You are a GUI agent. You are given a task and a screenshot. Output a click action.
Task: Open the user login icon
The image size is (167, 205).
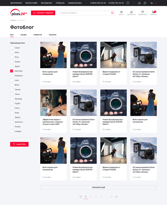pyautogui.click(x=121, y=12)
